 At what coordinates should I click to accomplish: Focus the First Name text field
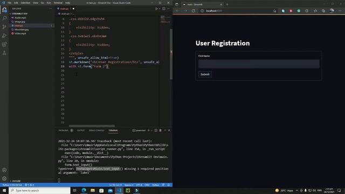click(x=259, y=64)
